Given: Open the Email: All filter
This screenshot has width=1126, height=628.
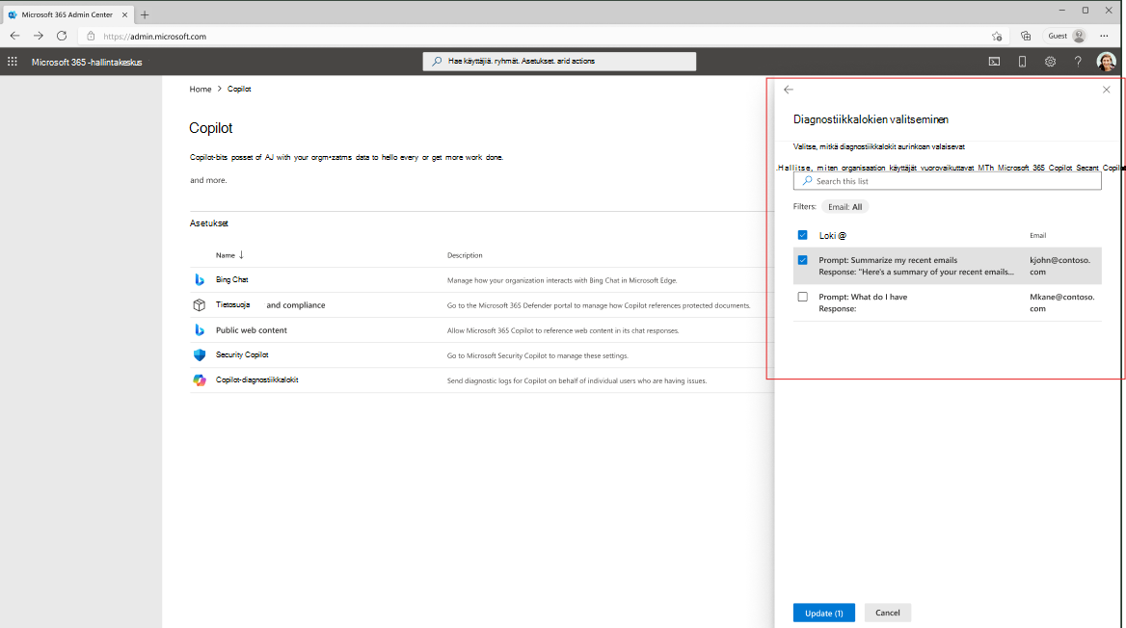Looking at the screenshot, I should (x=844, y=207).
